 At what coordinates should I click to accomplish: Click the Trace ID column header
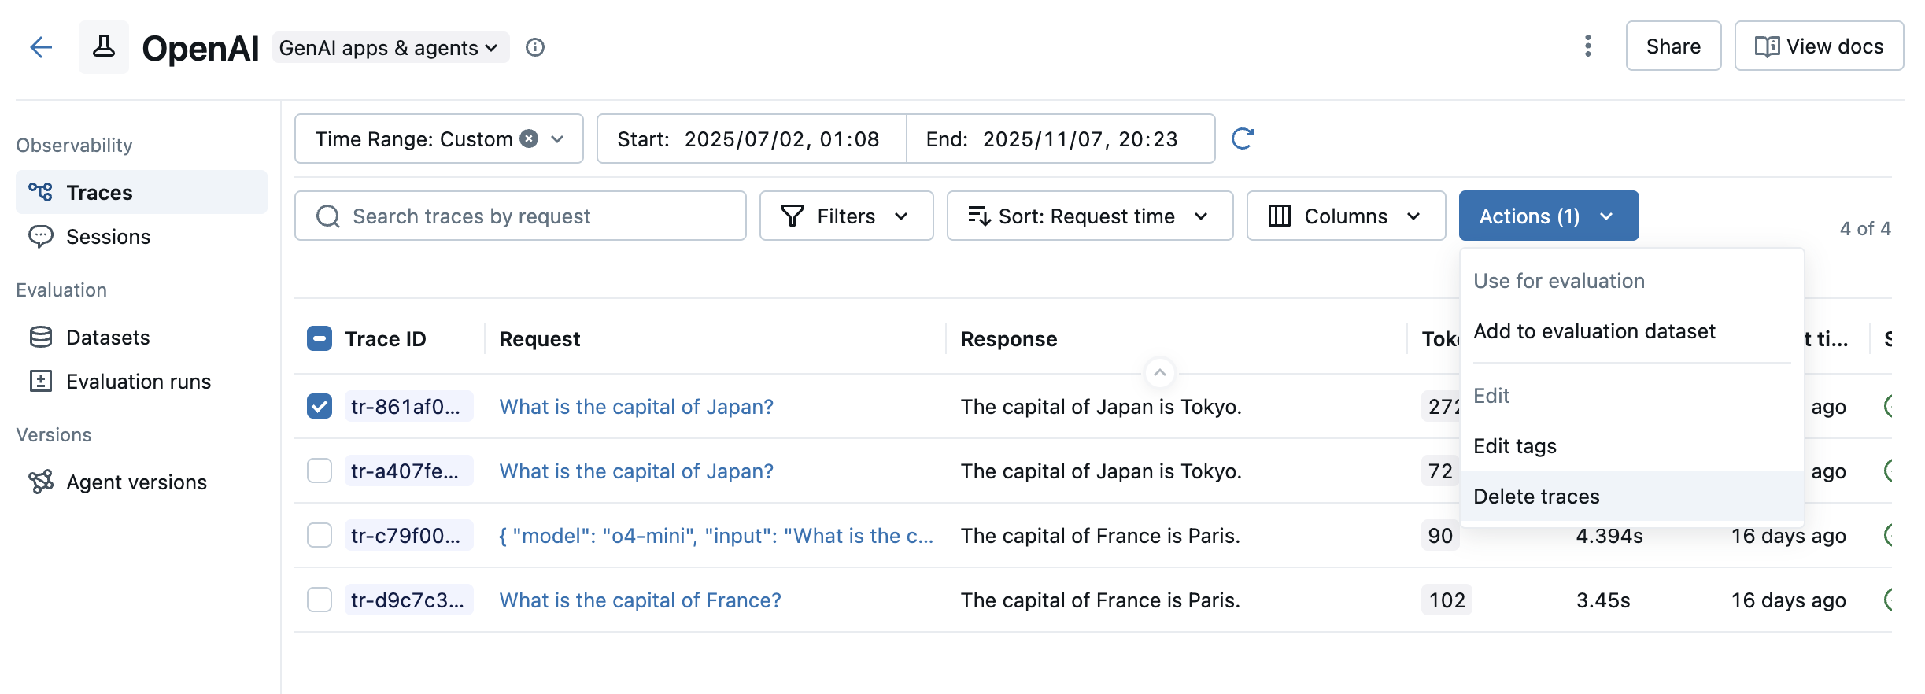[x=386, y=339]
